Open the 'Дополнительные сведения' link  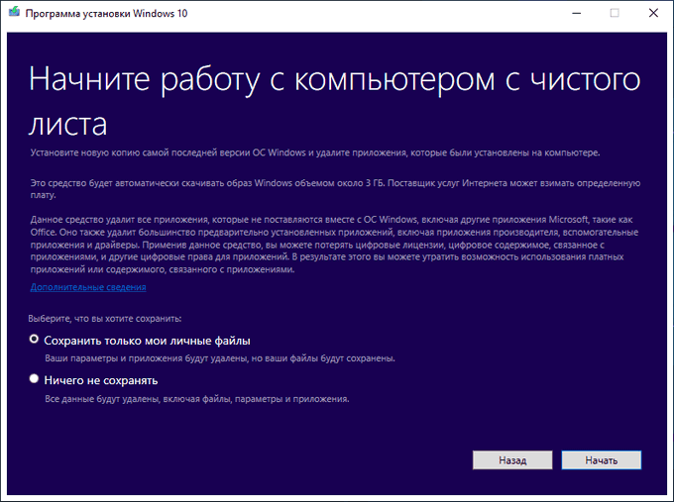pos(88,287)
